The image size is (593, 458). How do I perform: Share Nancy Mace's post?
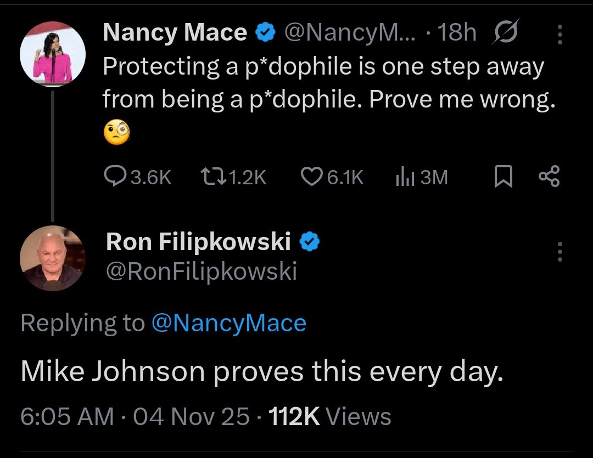[549, 177]
